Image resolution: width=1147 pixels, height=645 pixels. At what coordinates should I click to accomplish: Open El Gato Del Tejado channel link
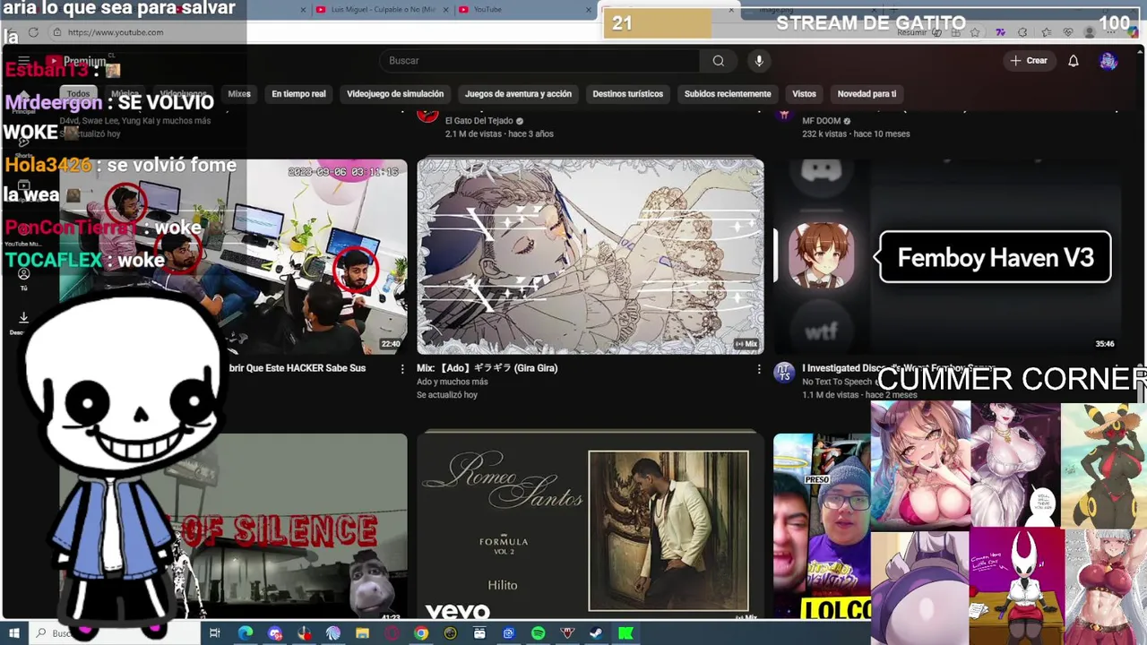coord(479,121)
